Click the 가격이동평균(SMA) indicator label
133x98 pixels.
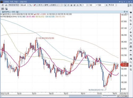click(9, 17)
